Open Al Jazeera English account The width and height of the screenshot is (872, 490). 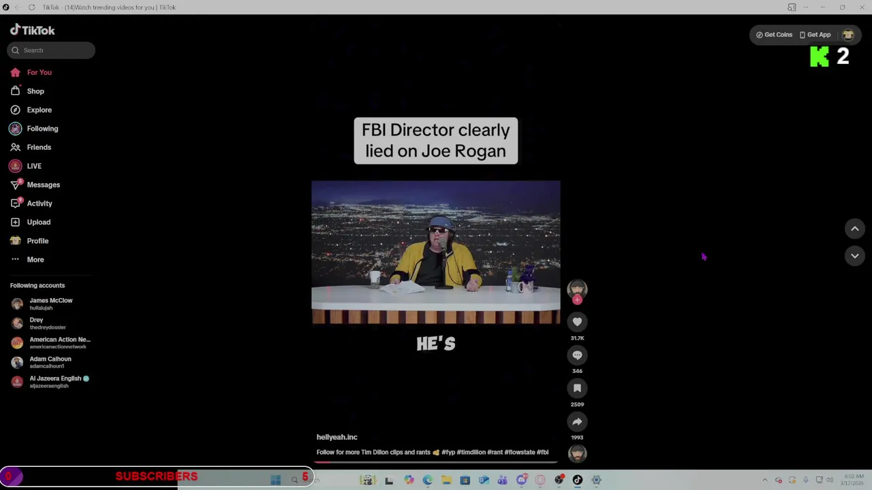point(51,382)
